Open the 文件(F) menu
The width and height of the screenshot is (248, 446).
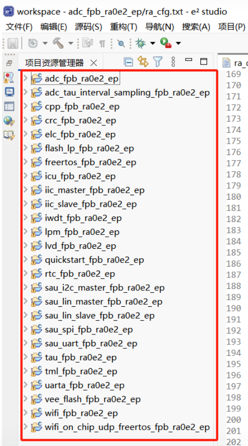coord(19,27)
